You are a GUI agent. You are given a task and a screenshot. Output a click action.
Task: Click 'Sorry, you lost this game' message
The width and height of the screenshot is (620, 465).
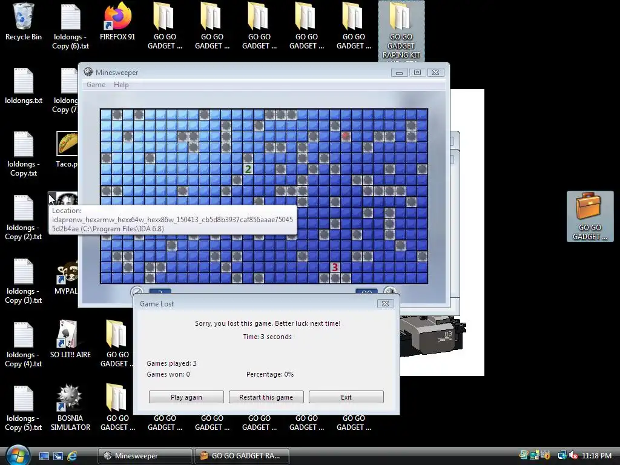coord(267,323)
